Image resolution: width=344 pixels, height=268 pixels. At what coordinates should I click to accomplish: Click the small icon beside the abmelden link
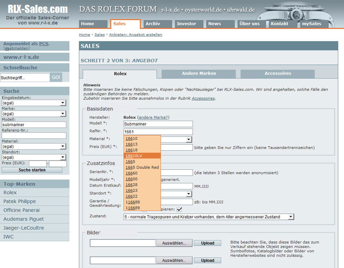pos(7,49)
